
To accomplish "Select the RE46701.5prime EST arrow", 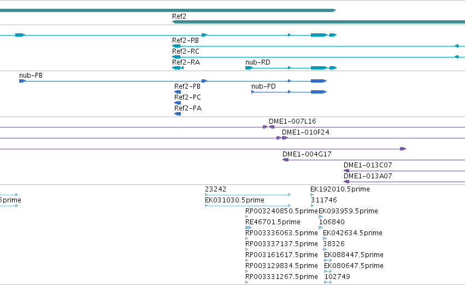I will [x=249, y=228].
